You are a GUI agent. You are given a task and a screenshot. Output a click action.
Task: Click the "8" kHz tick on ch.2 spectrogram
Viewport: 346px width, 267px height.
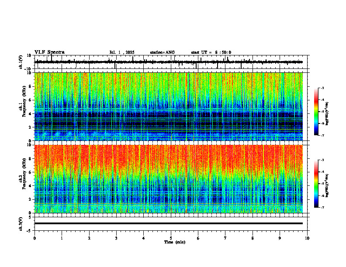(x=31, y=159)
